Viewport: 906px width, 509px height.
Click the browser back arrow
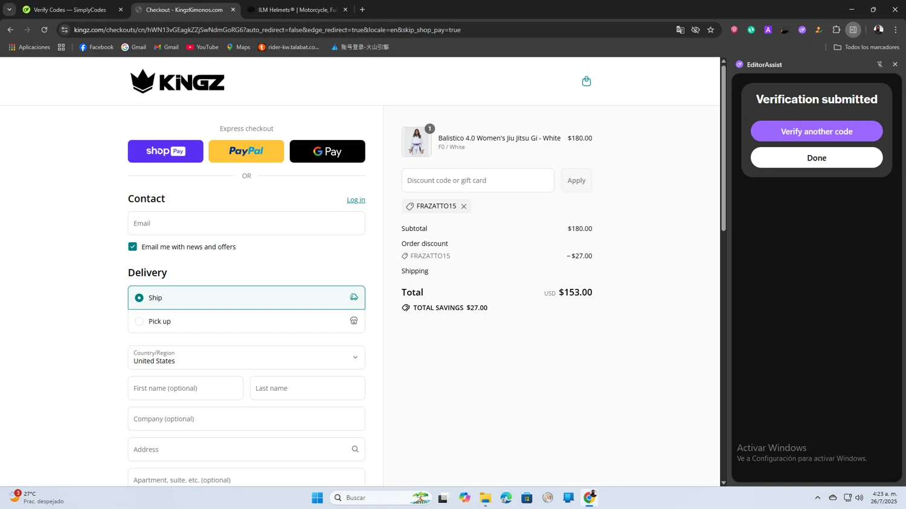(x=10, y=30)
